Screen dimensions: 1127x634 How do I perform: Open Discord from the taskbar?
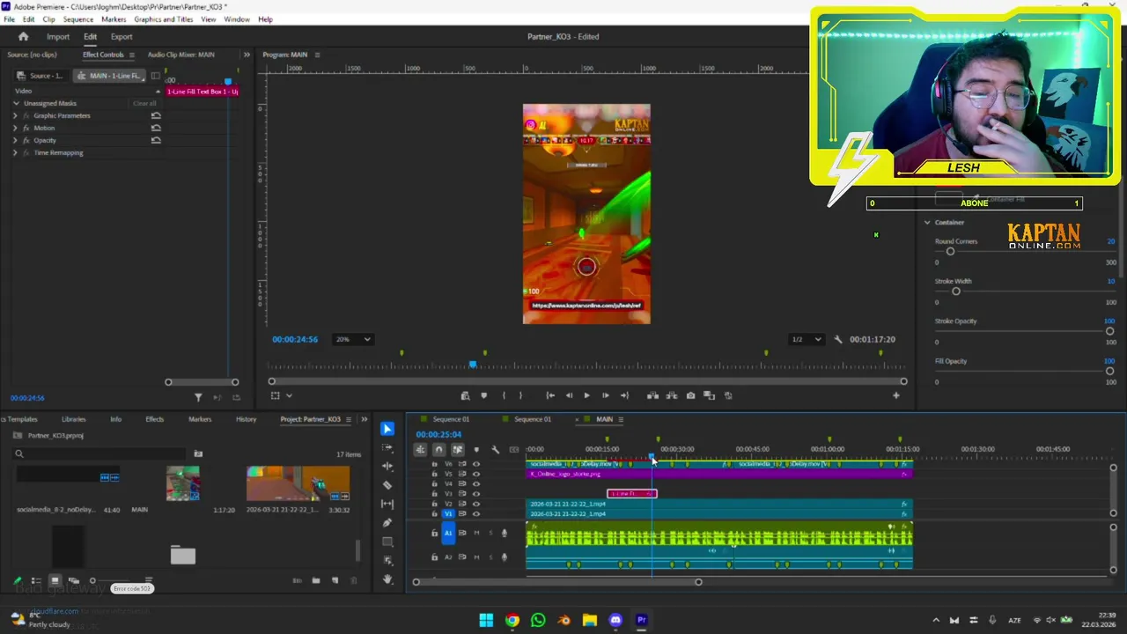click(615, 620)
